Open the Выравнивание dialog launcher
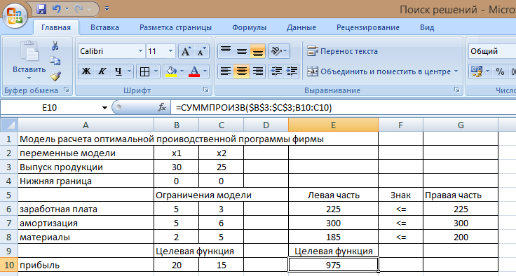 click(x=457, y=90)
